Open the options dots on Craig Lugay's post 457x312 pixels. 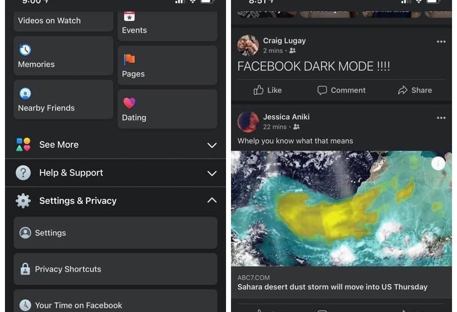(441, 42)
